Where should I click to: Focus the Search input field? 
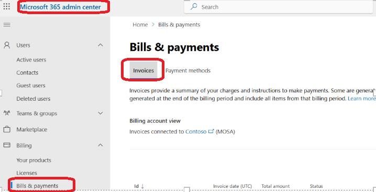coord(279,7)
